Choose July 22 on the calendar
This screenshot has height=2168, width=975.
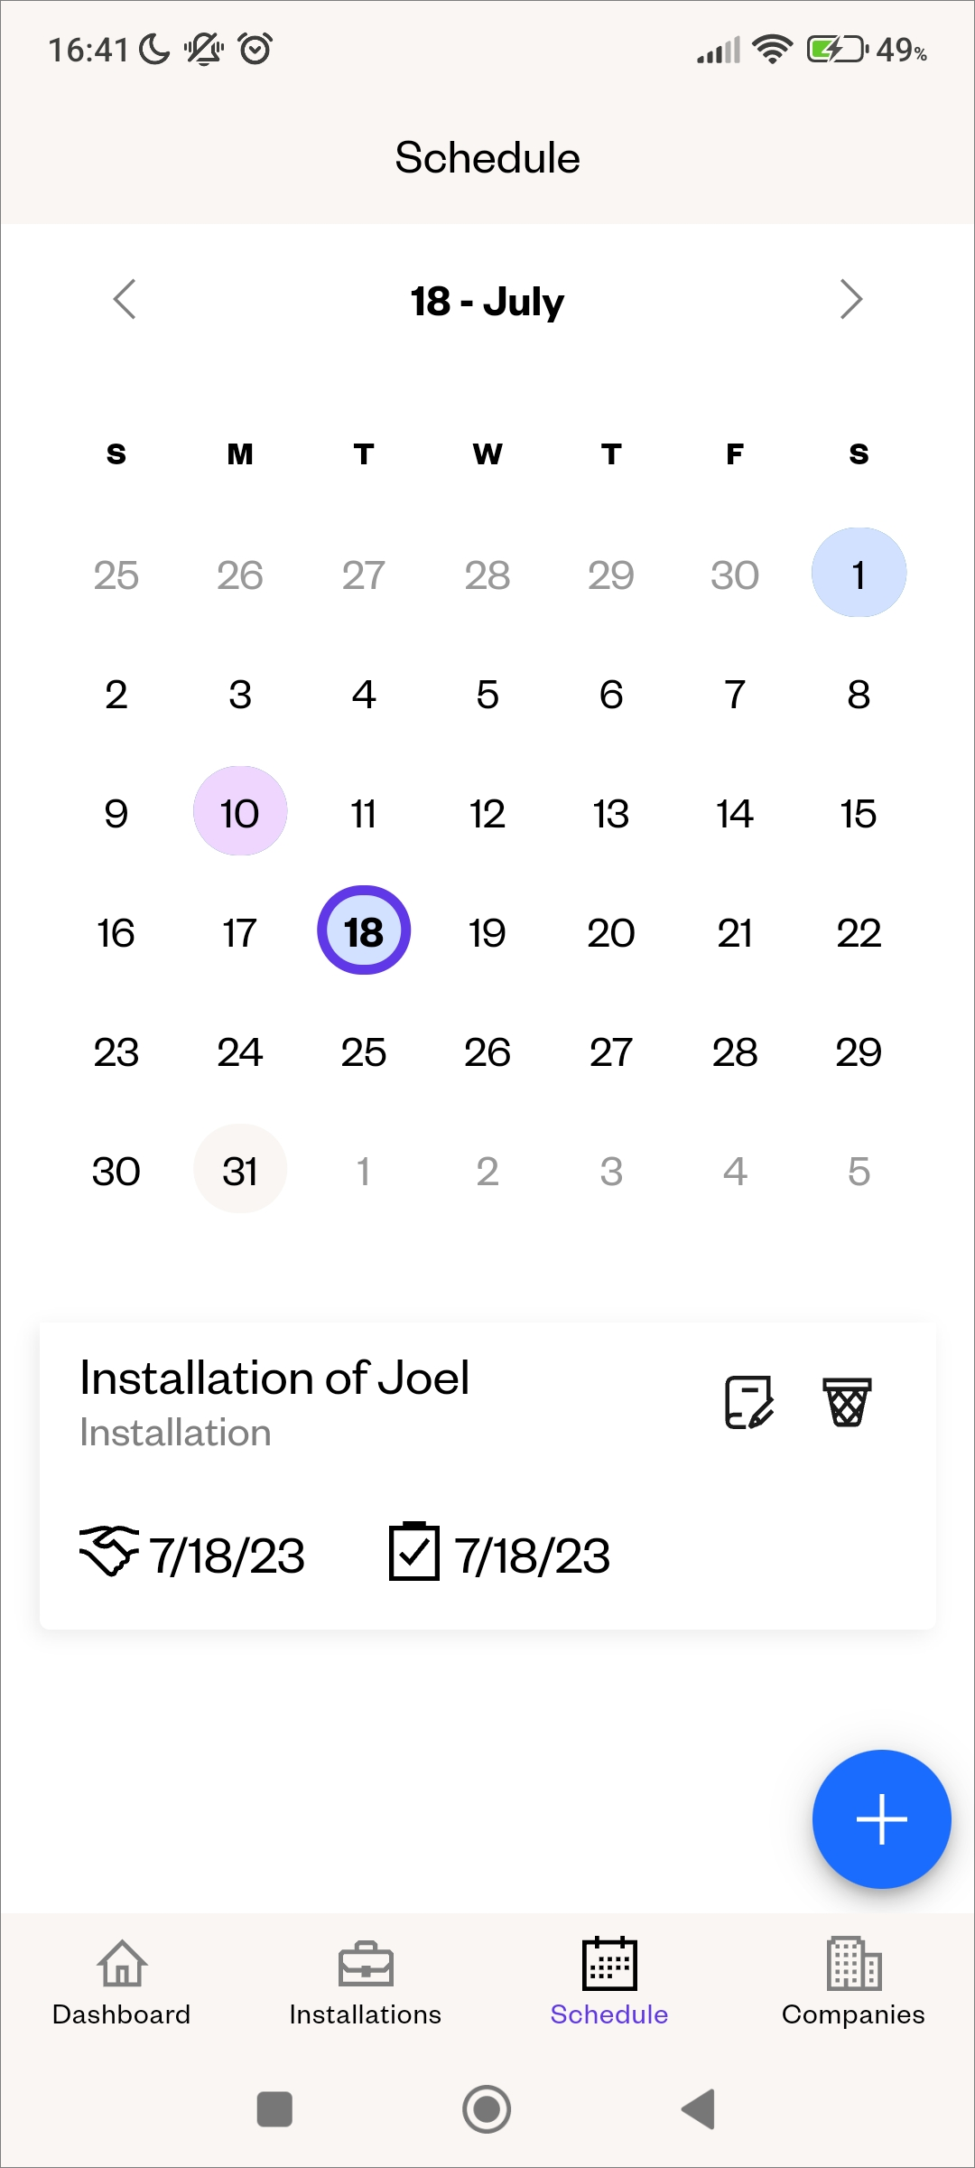[x=859, y=932]
